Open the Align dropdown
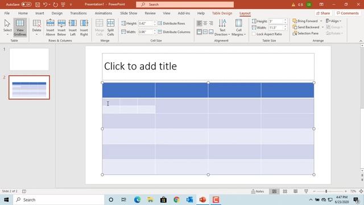This screenshot has width=364, height=205. 334,21
